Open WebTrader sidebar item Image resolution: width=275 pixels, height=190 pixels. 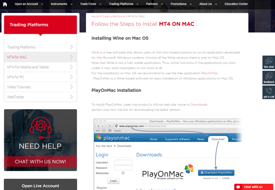tap(40, 97)
